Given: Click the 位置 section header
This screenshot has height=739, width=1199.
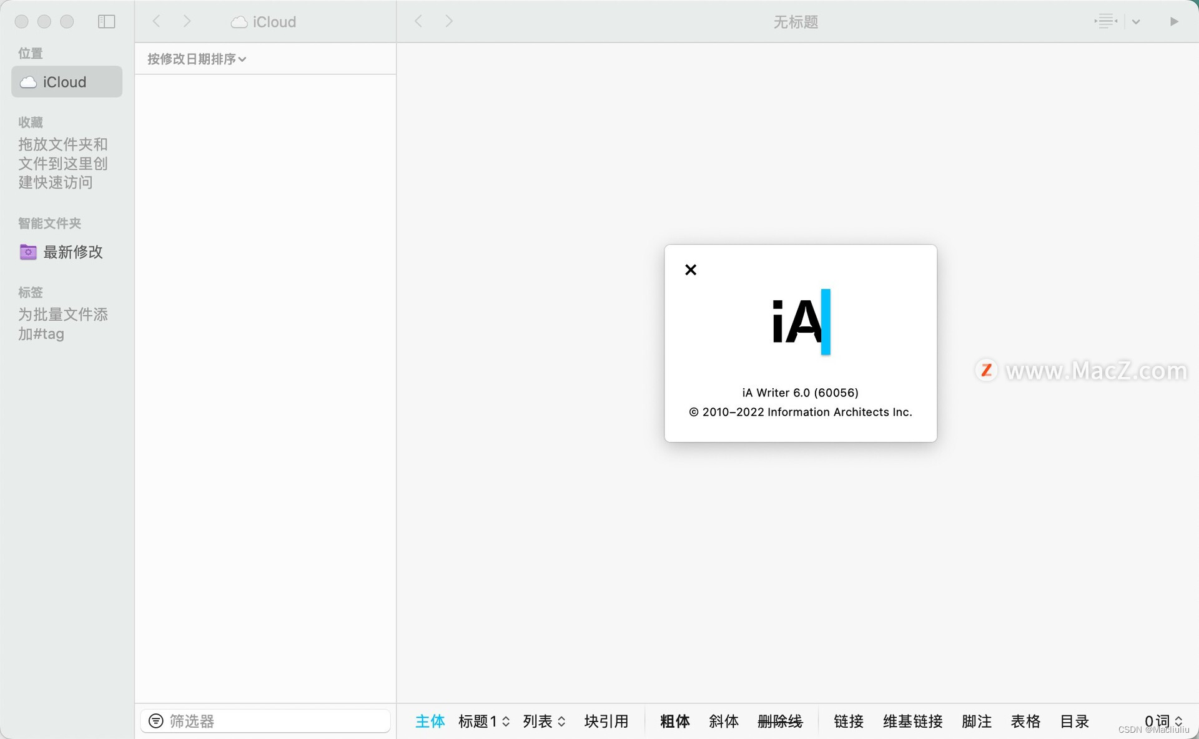Looking at the screenshot, I should point(31,53).
